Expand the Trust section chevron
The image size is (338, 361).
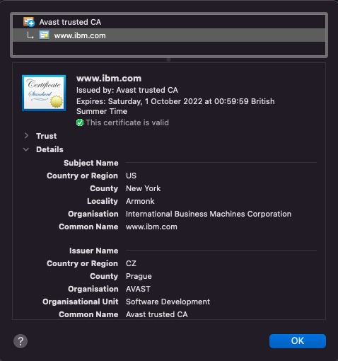pyautogui.click(x=26, y=136)
